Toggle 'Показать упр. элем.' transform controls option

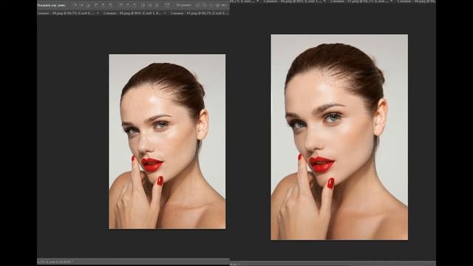tap(51, 5)
